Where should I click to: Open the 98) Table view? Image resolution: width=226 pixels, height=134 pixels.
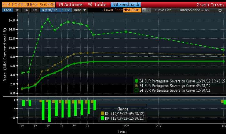[x=97, y=5]
